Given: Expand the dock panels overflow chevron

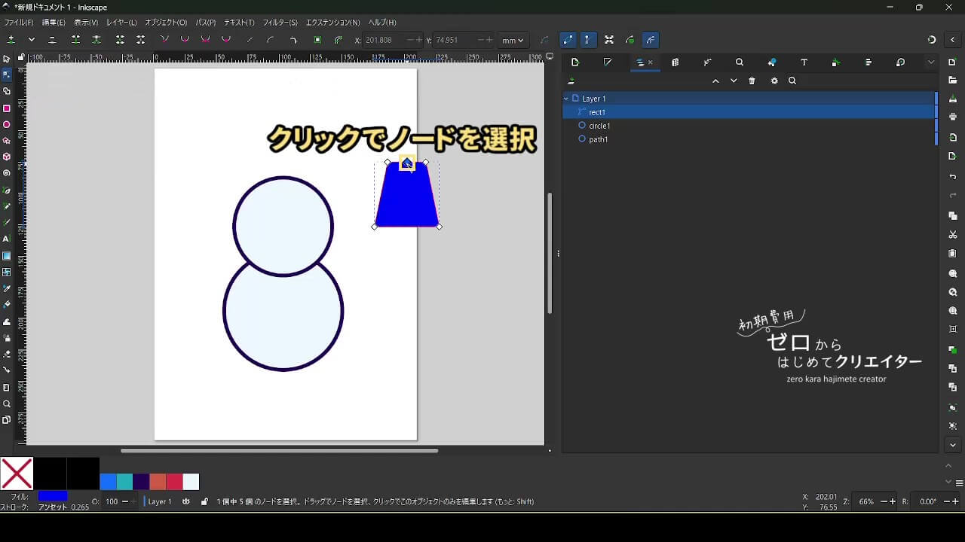Looking at the screenshot, I should [931, 62].
